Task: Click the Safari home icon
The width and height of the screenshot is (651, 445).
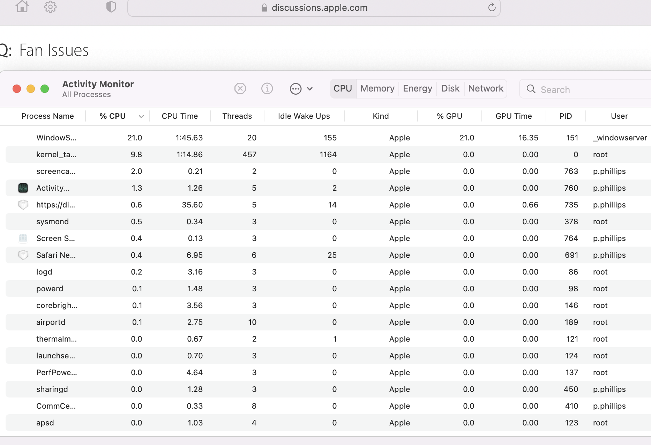Action: click(x=22, y=7)
